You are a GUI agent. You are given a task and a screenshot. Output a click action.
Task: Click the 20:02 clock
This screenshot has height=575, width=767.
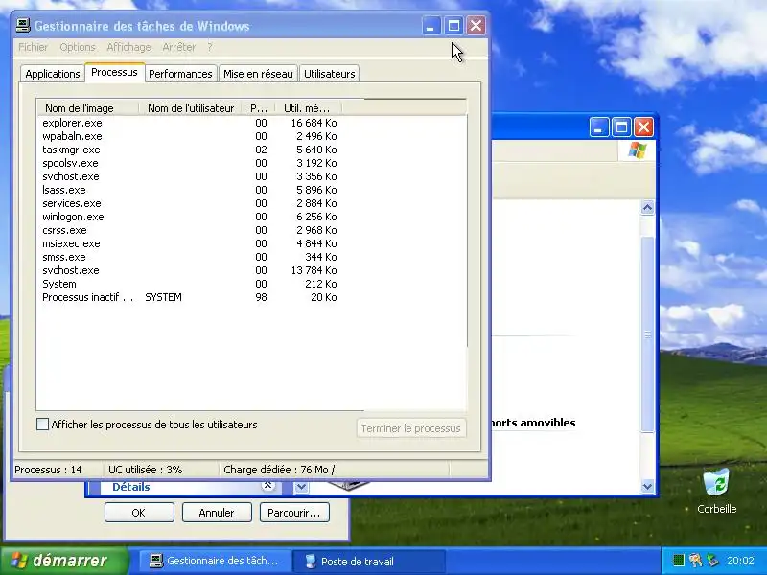[x=740, y=561]
